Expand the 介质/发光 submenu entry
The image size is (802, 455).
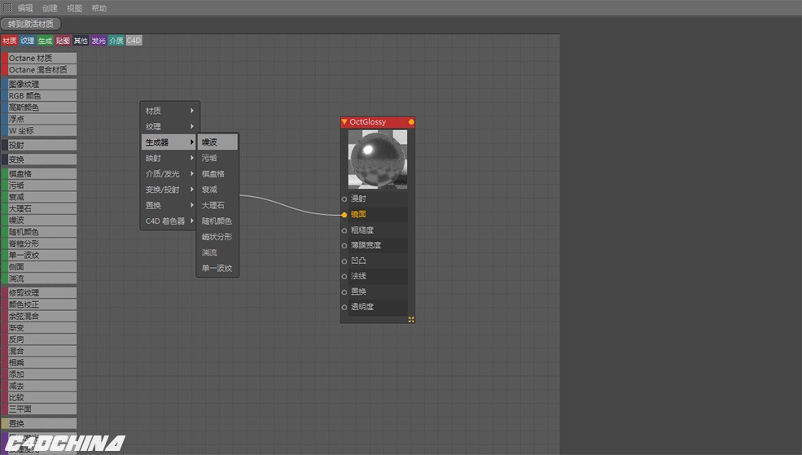coord(169,174)
